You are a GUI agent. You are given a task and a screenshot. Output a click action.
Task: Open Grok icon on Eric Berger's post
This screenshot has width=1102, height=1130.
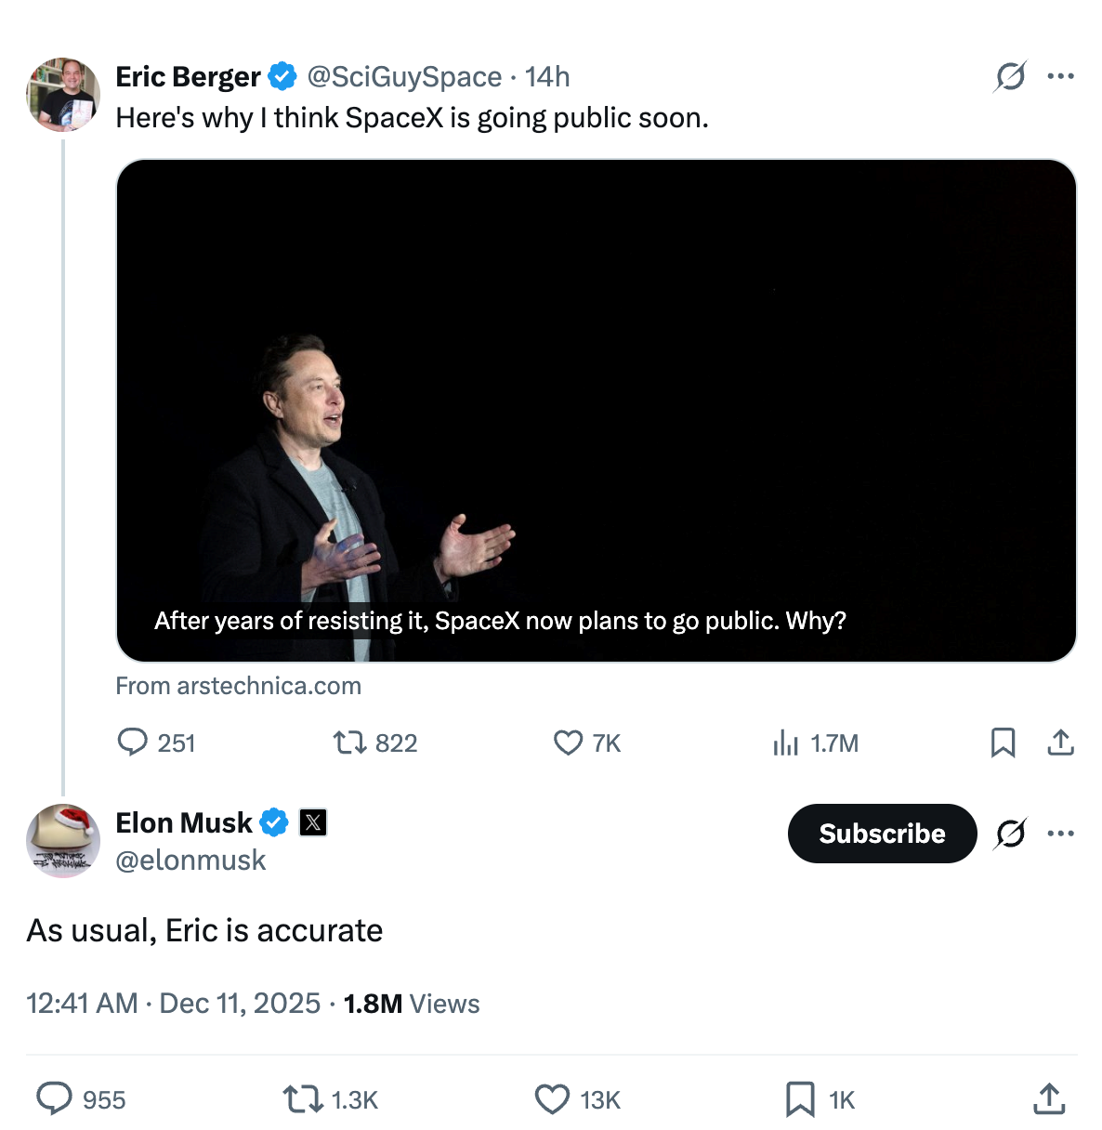[1010, 76]
